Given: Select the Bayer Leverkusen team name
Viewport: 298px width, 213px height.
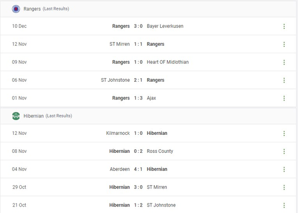Looking at the screenshot, I should 165,26.
